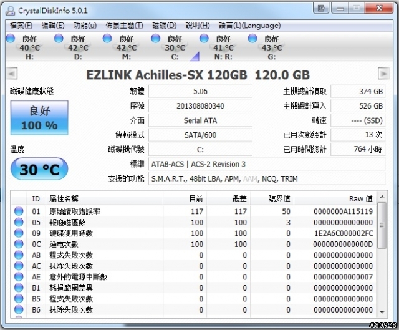Image resolution: width=399 pixels, height=330 pixels.
Task: Click the drive letter field C:
Action: coord(200,150)
